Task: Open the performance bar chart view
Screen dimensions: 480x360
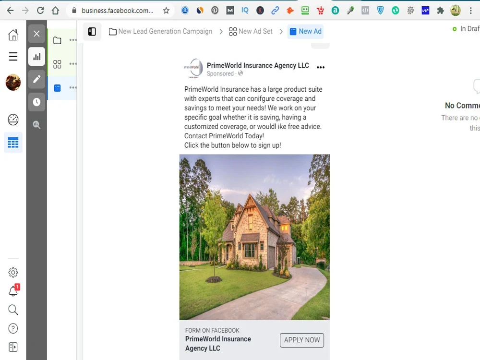Action: pos(37,57)
